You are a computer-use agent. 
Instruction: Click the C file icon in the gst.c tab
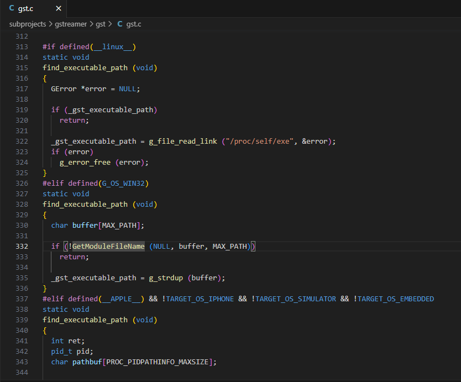(12, 9)
